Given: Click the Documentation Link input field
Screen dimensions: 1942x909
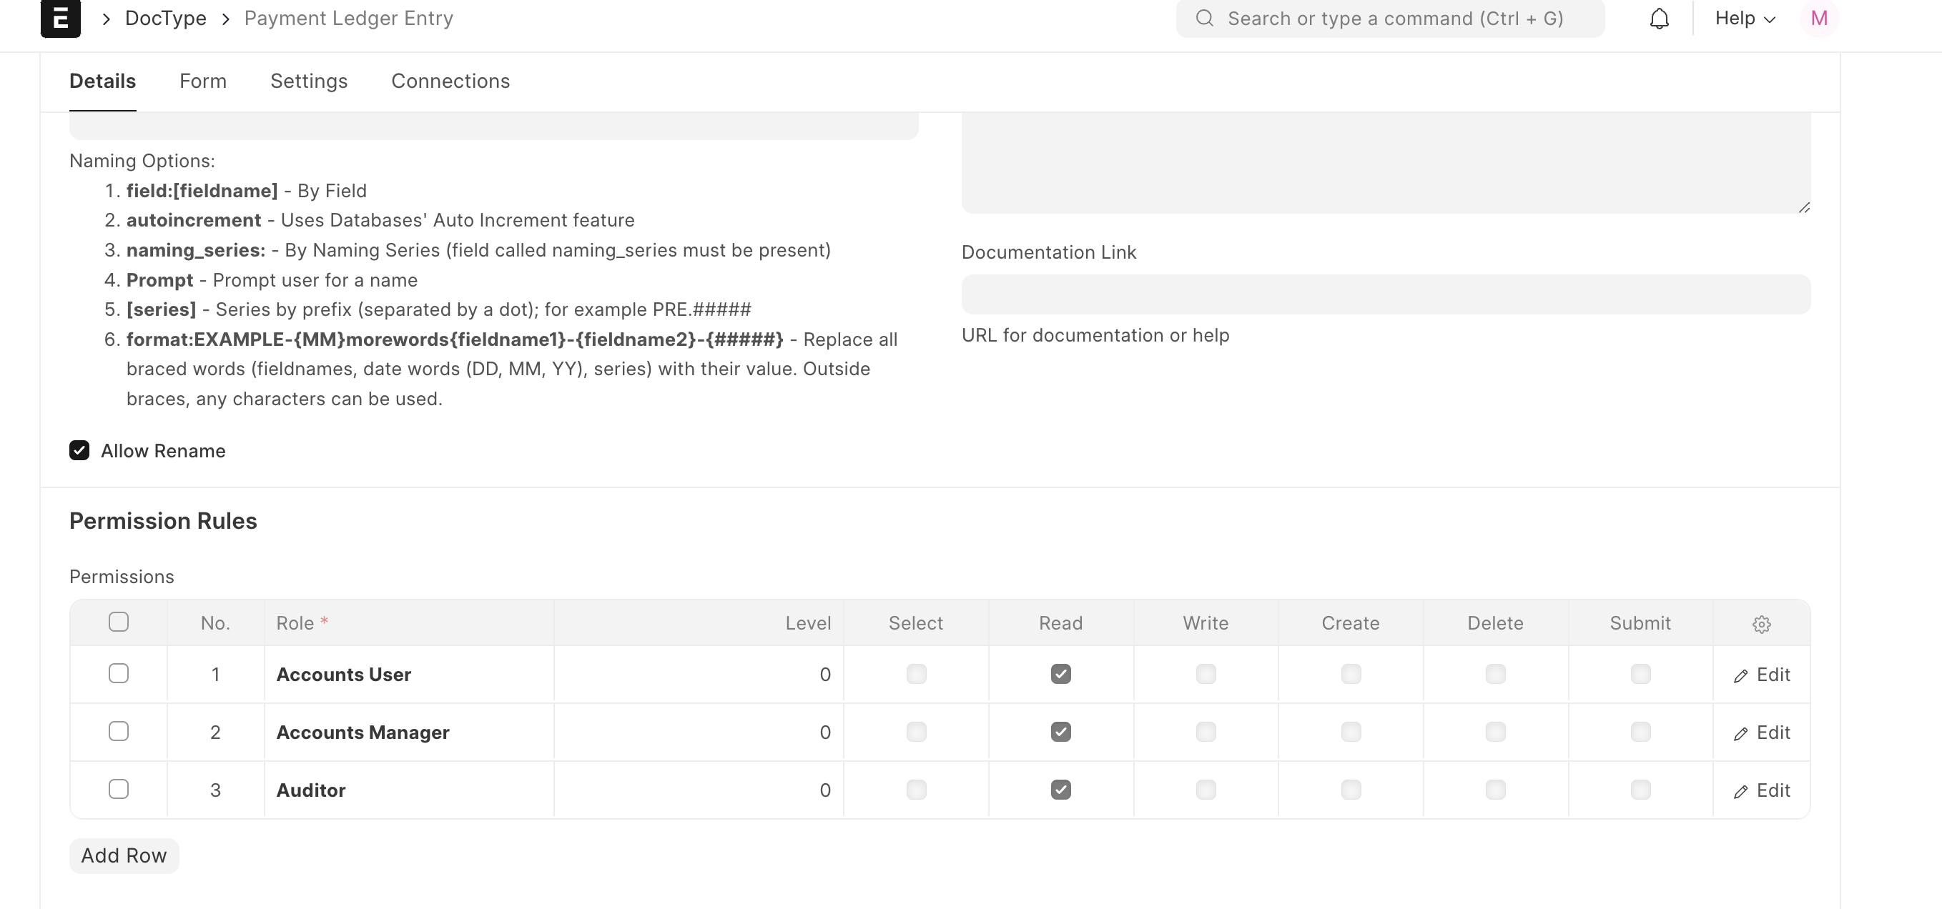Looking at the screenshot, I should (x=1386, y=294).
